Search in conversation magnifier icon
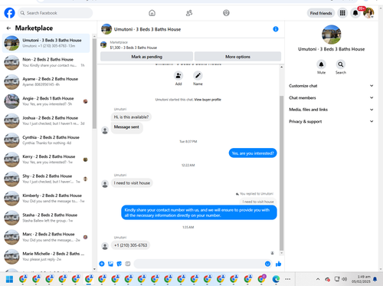 point(341,64)
